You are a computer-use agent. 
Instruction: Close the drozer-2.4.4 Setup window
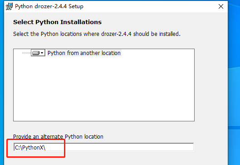pyautogui.click(x=221, y=6)
